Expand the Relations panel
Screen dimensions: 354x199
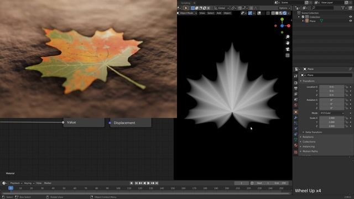308,137
